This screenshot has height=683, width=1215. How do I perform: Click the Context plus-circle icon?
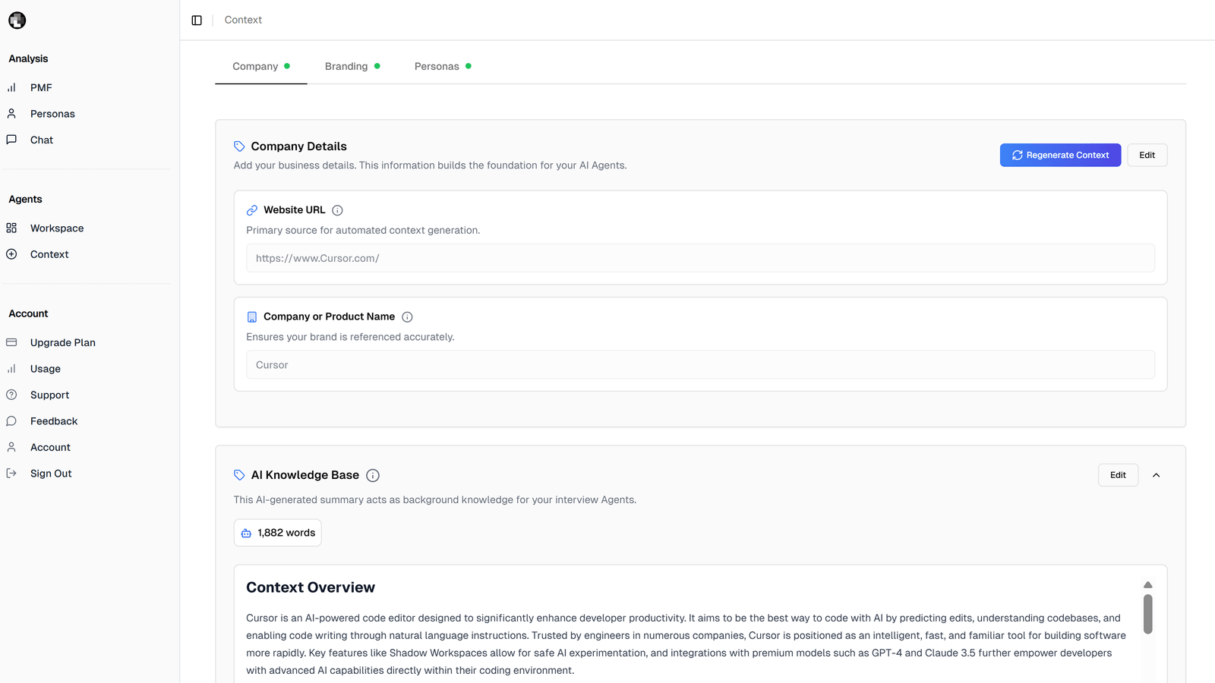pyautogui.click(x=11, y=254)
